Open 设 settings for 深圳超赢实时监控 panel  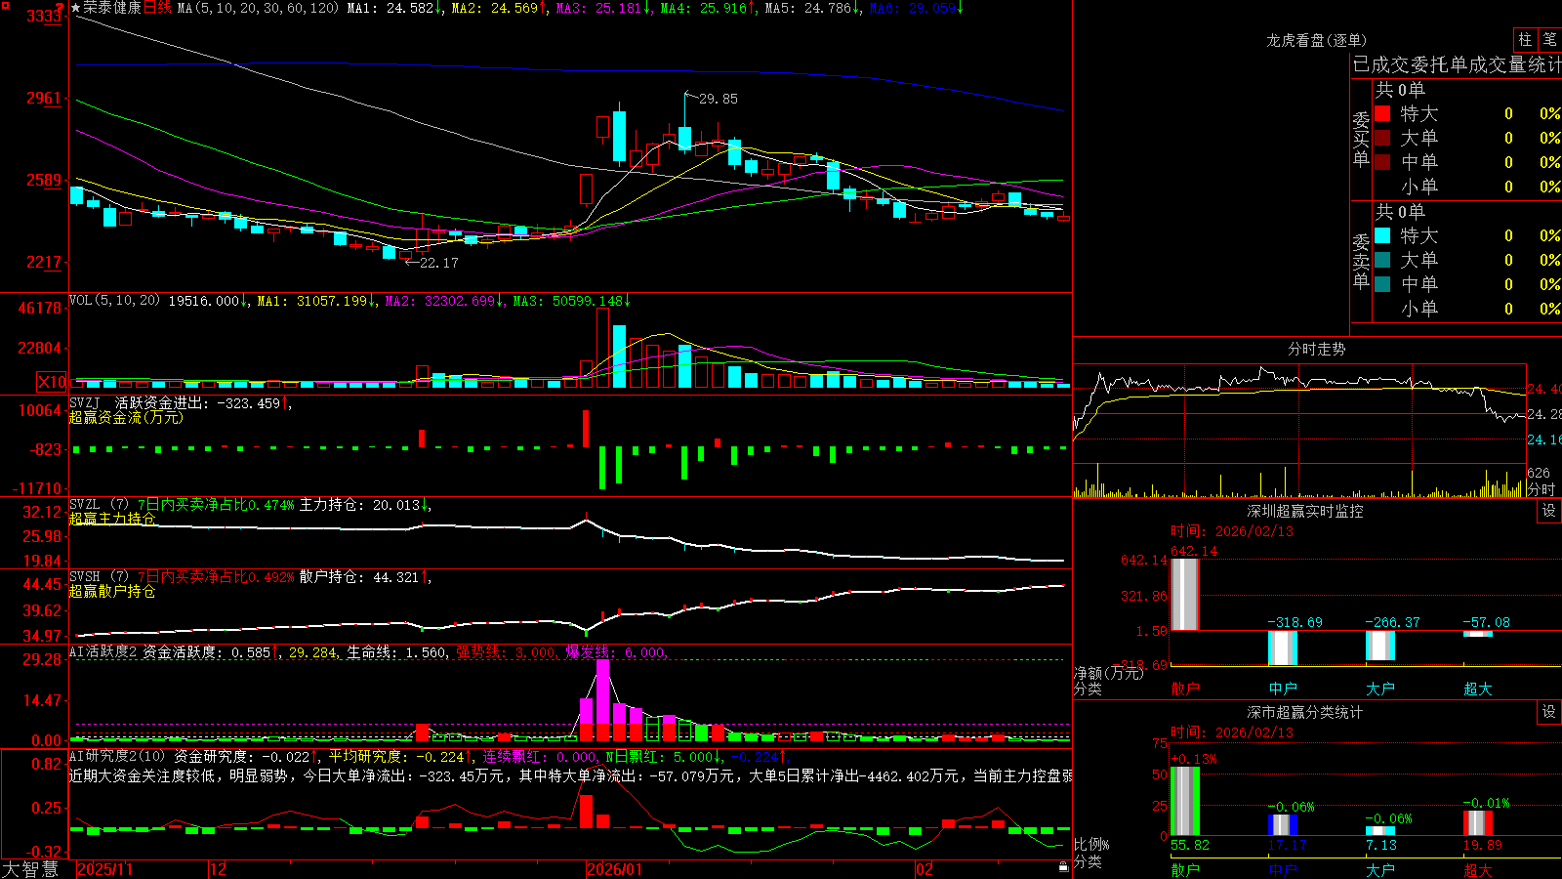(1549, 511)
